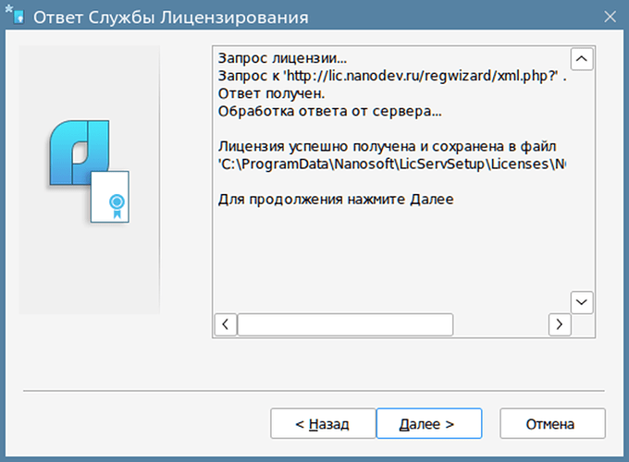Click the scroll right arrow under log

[x=560, y=324]
